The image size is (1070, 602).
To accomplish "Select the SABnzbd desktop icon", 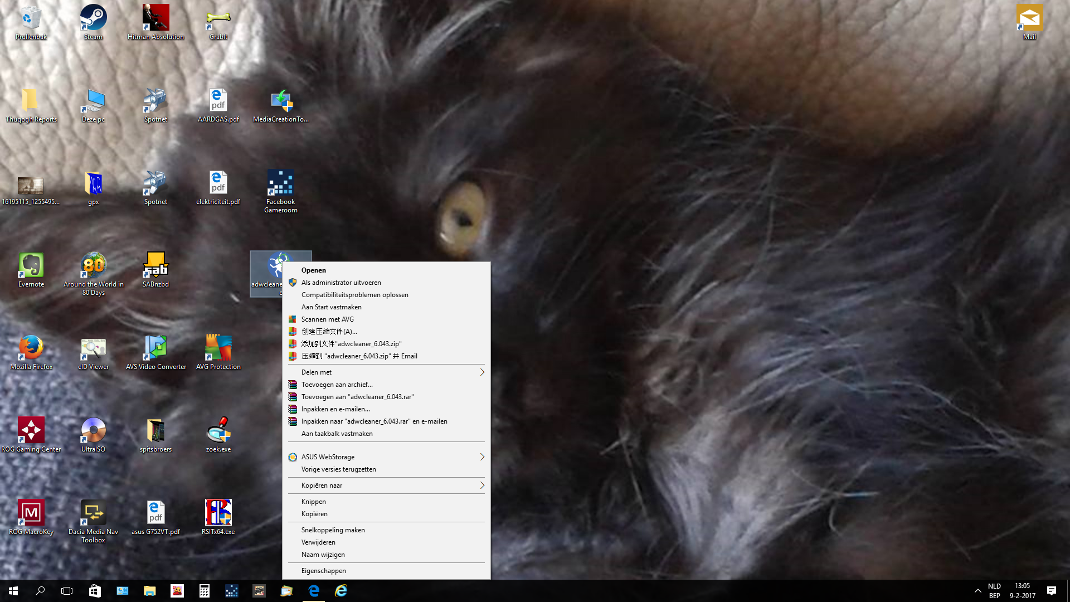I will pos(155,270).
